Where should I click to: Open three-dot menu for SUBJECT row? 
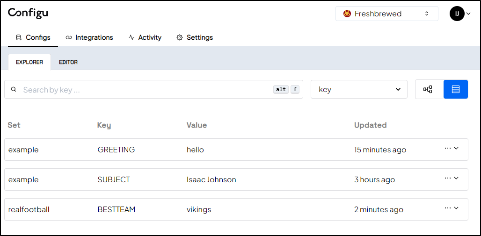[448, 178]
